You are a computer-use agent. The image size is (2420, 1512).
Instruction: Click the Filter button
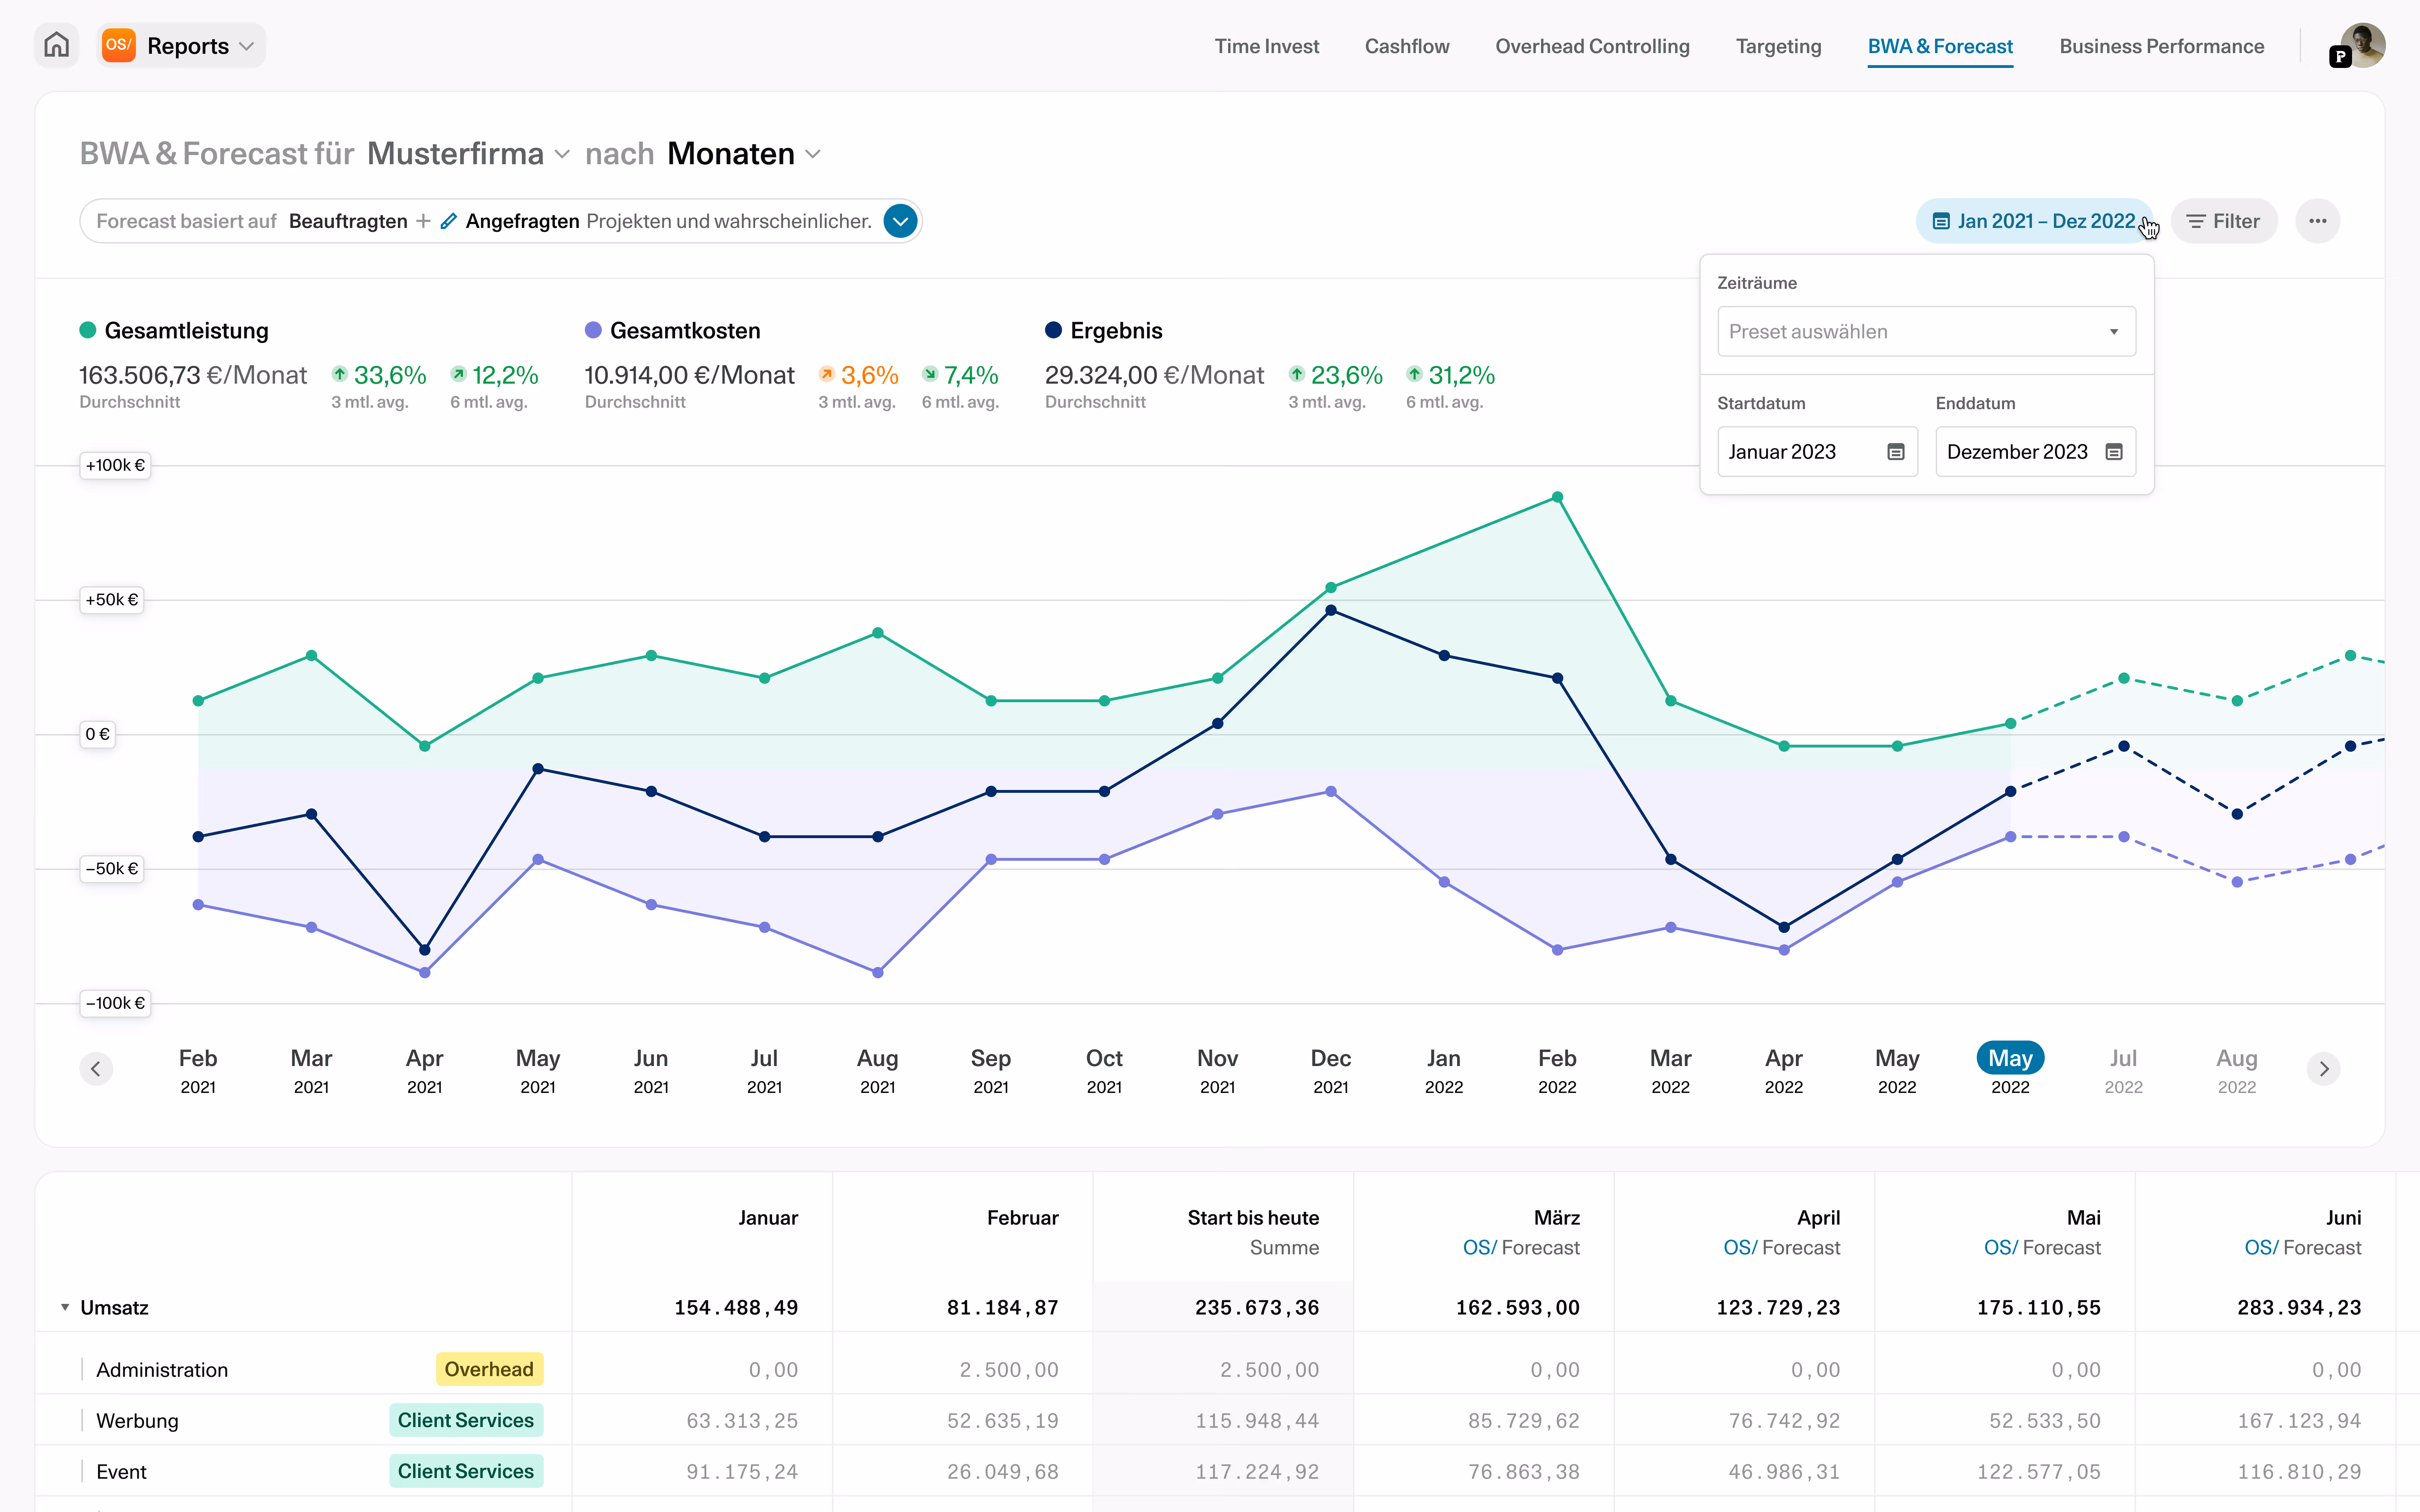coord(2223,221)
